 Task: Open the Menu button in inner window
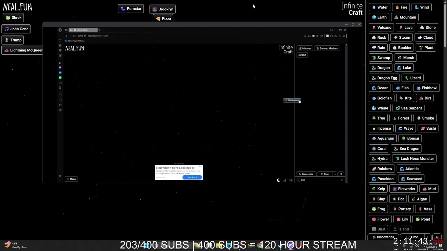71,179
